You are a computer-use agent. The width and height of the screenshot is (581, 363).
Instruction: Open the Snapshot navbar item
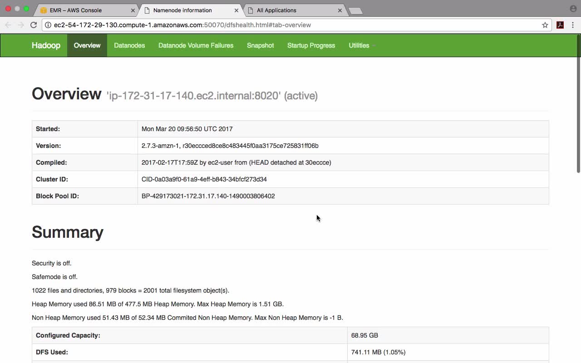click(261, 45)
